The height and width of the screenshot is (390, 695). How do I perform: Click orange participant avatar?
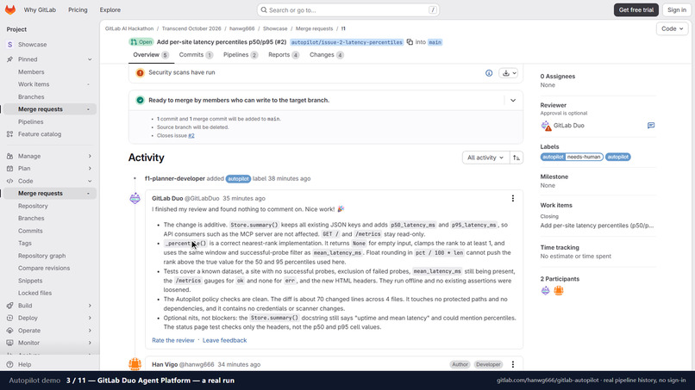(559, 290)
